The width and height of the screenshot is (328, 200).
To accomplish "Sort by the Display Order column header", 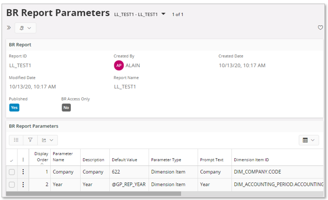I will click(x=41, y=157).
